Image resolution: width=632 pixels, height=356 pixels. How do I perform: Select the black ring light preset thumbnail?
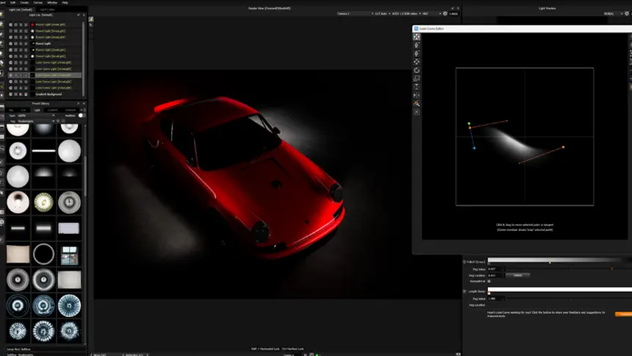43,254
